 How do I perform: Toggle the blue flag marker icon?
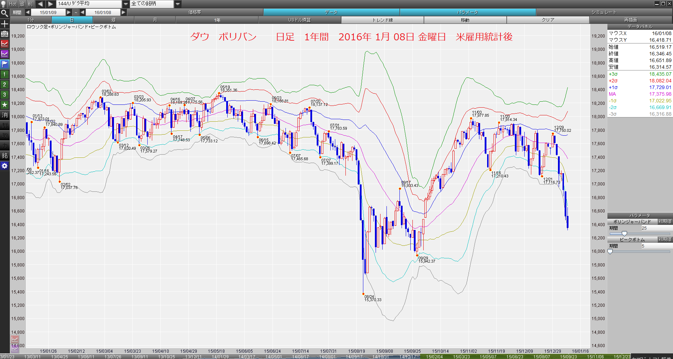coord(5,64)
